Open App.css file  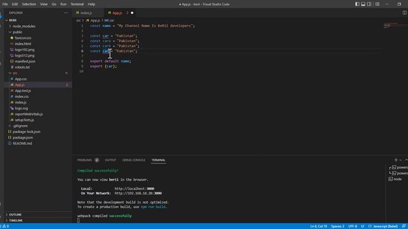[20, 79]
